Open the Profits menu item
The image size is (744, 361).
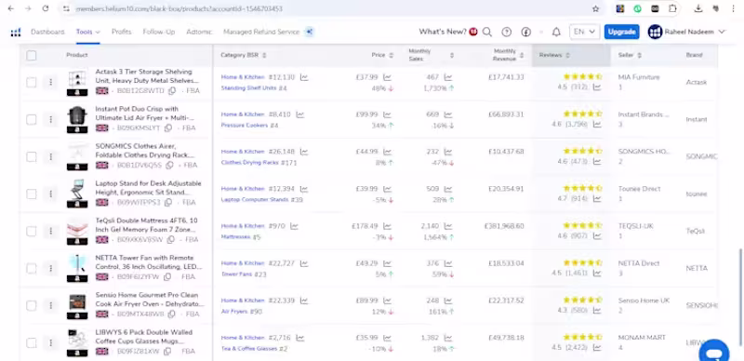(122, 32)
